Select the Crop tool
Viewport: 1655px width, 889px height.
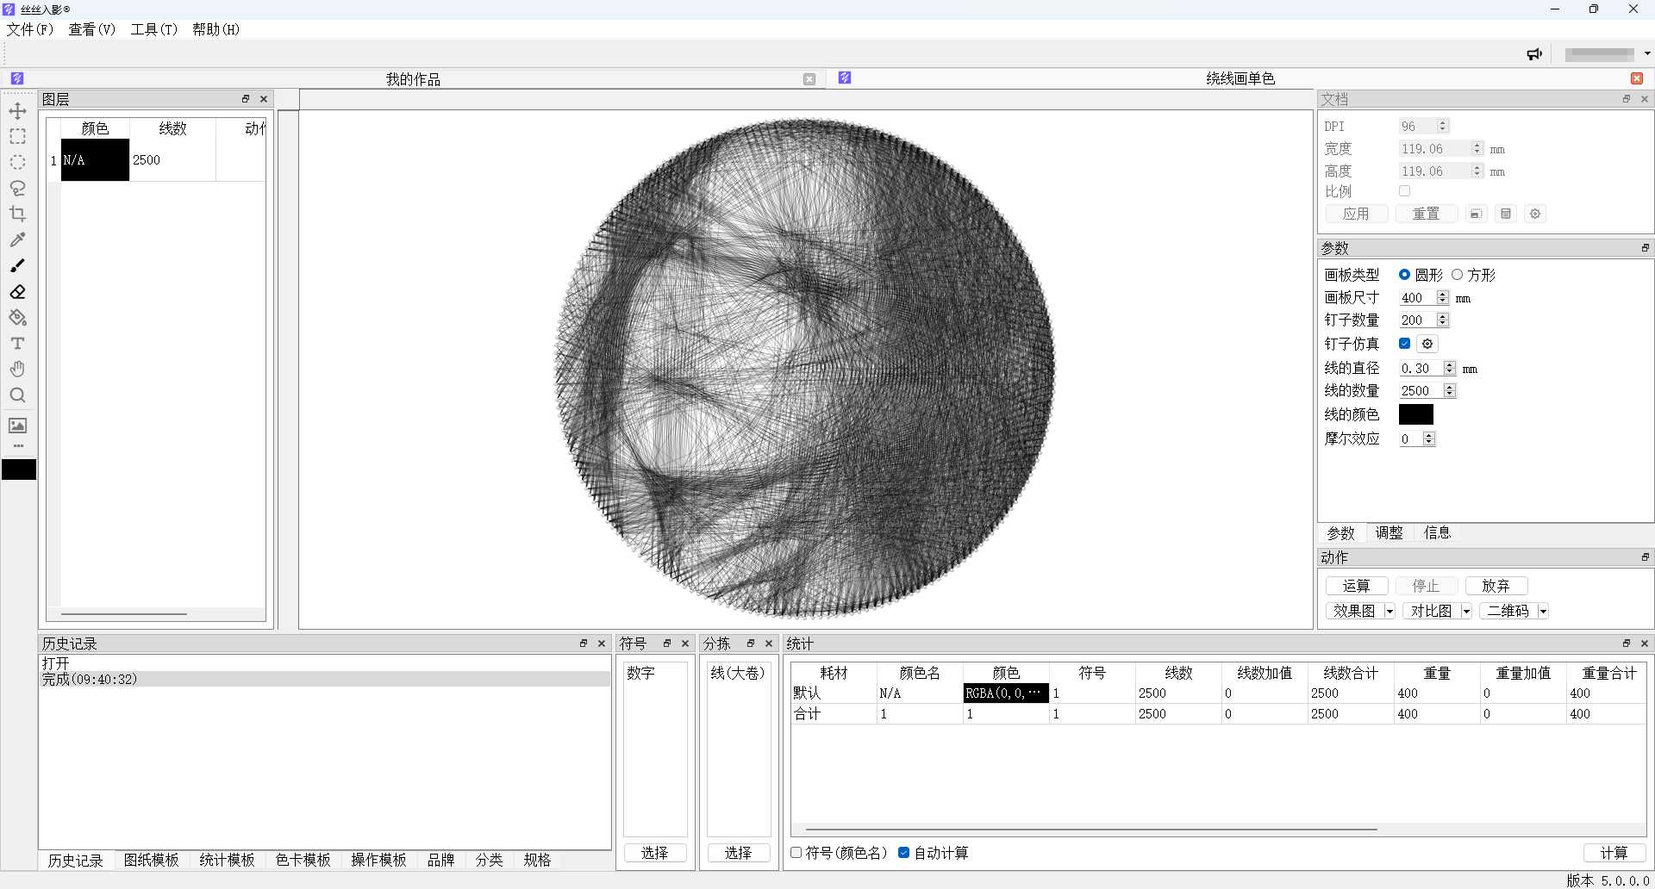(x=17, y=214)
